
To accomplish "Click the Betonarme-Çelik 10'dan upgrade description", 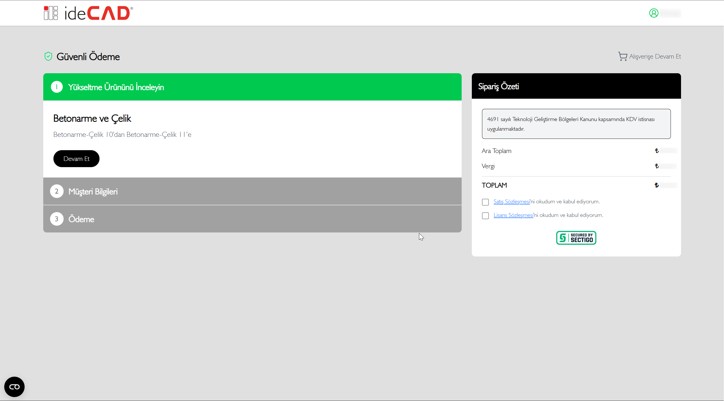I will (x=122, y=134).
